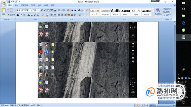191x107 pixels.
Task: Increase paragraph indent
Action: pos(76,10)
